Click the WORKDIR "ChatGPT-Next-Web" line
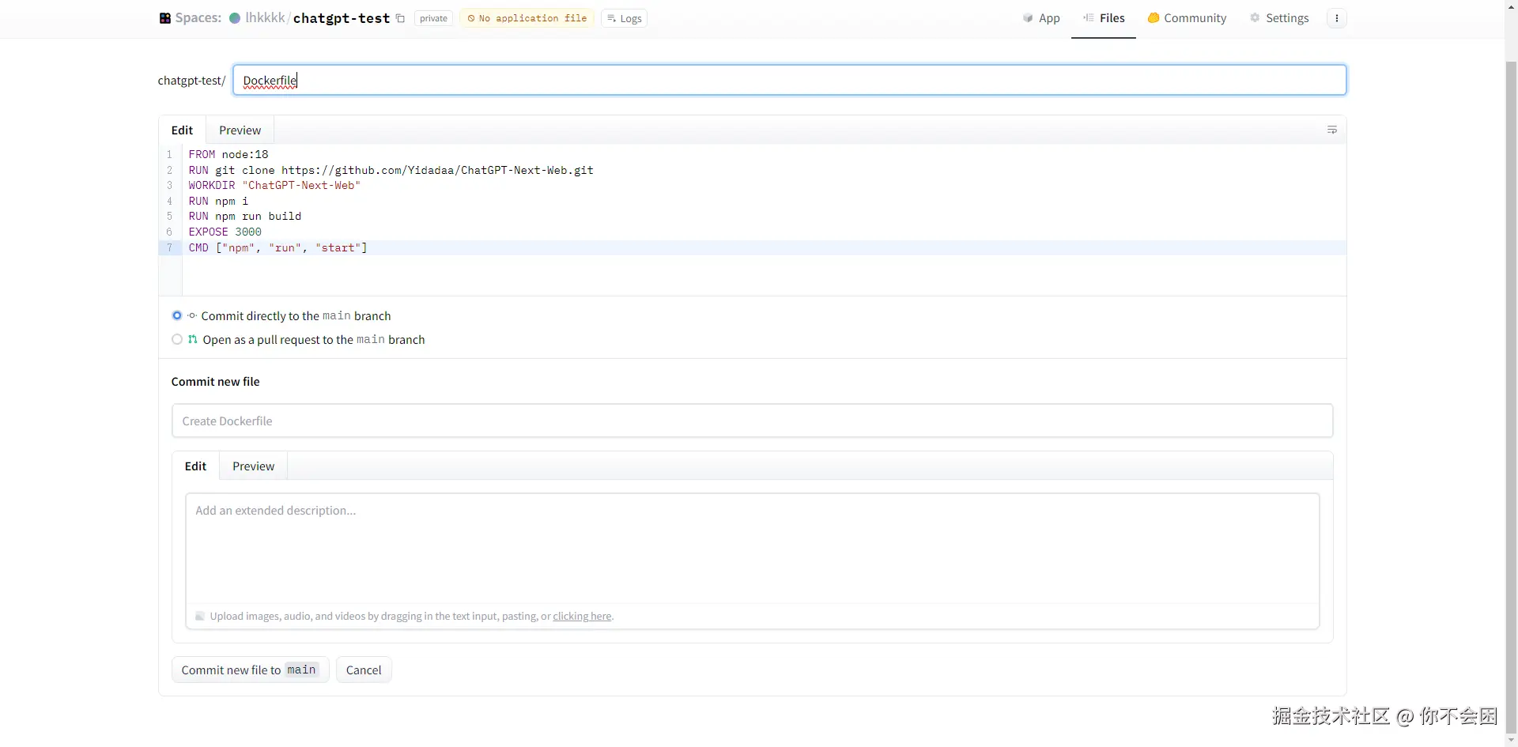1518x747 pixels. coord(274,185)
